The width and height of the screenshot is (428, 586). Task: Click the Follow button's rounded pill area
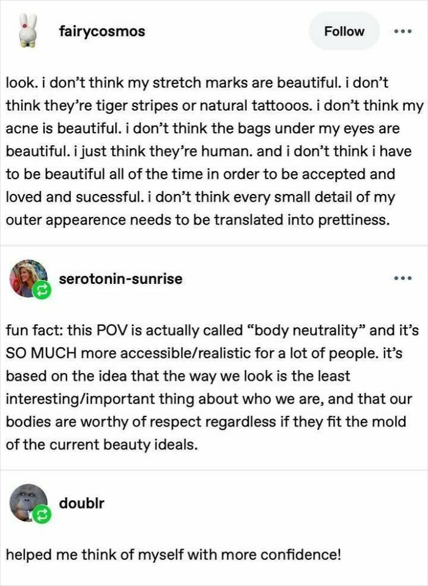tap(344, 31)
